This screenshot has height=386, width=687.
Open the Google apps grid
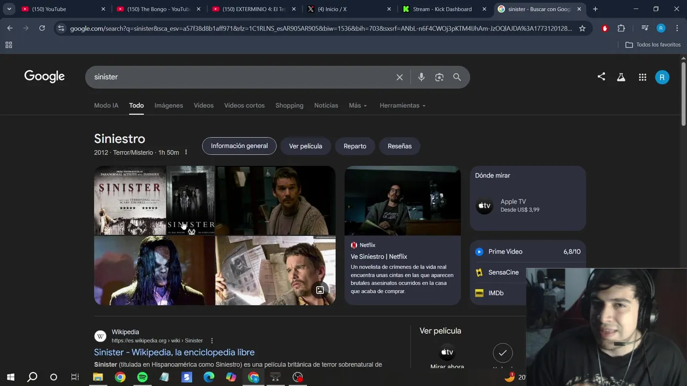pyautogui.click(x=642, y=77)
